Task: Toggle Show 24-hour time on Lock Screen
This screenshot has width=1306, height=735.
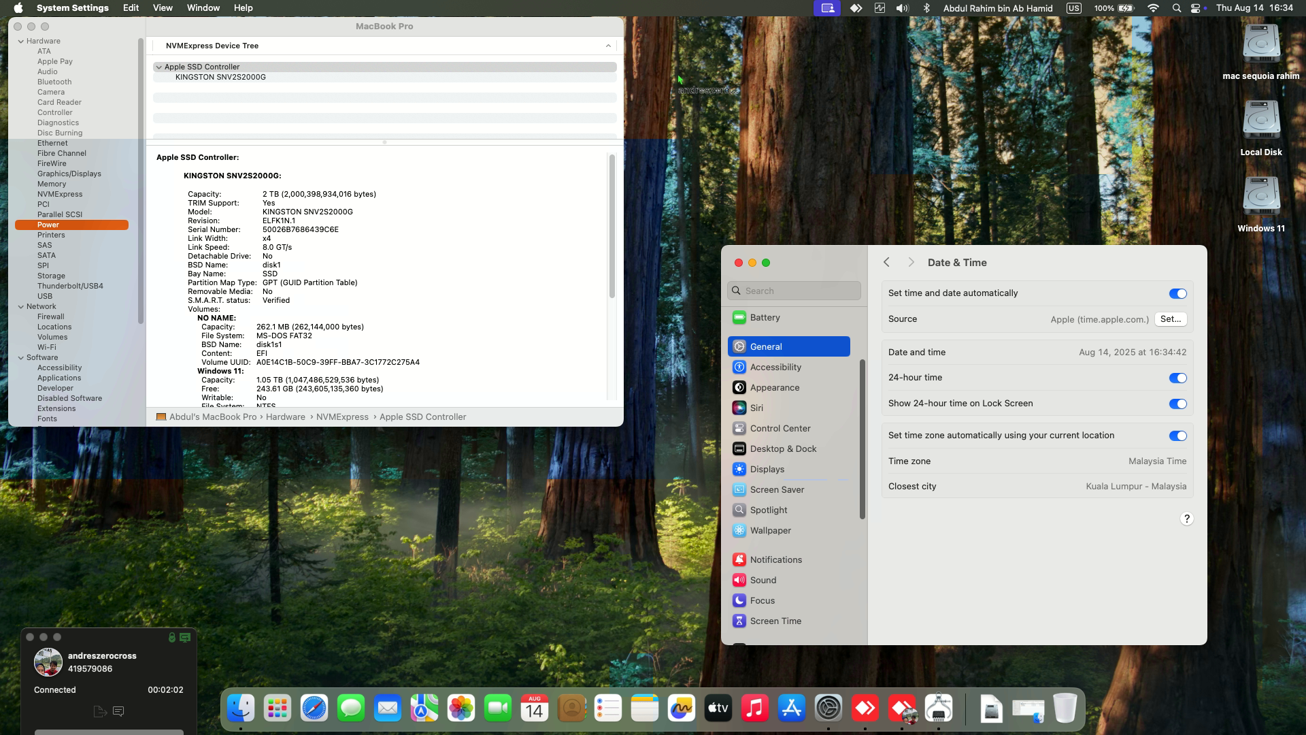Action: tap(1177, 404)
